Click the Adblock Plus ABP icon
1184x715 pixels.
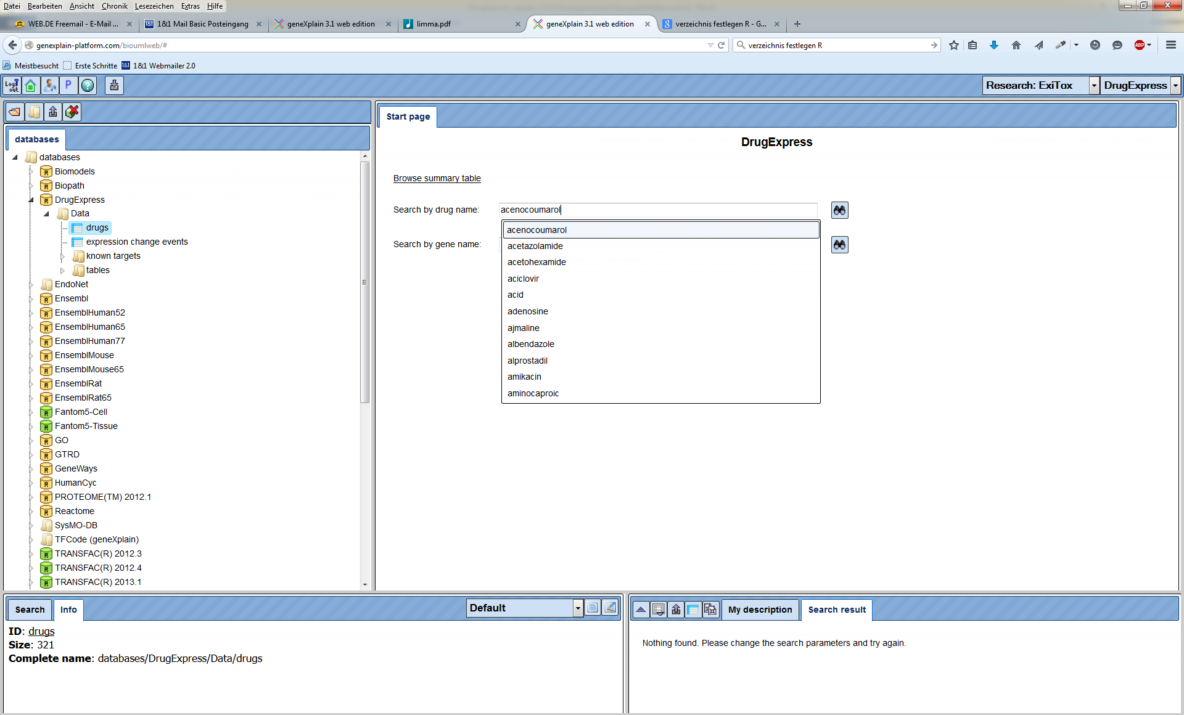(x=1140, y=45)
